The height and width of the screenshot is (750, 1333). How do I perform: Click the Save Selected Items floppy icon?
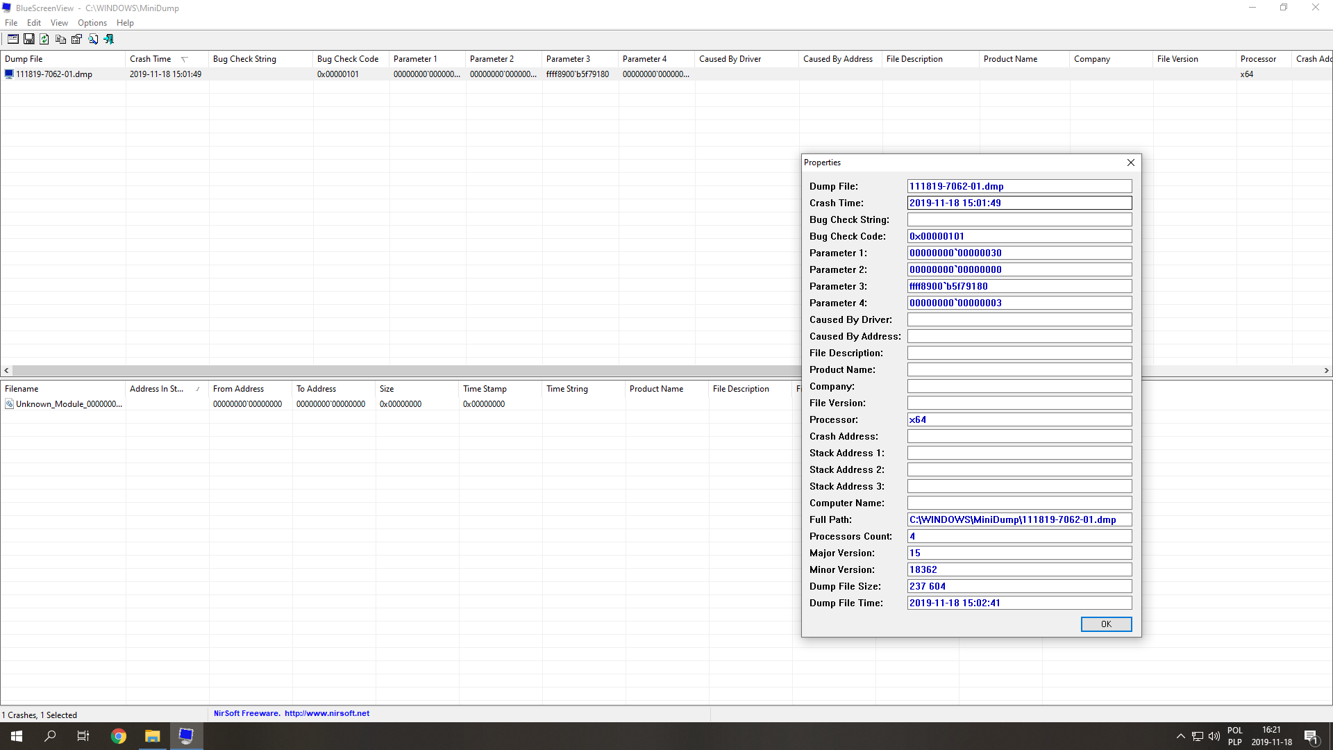pos(29,39)
